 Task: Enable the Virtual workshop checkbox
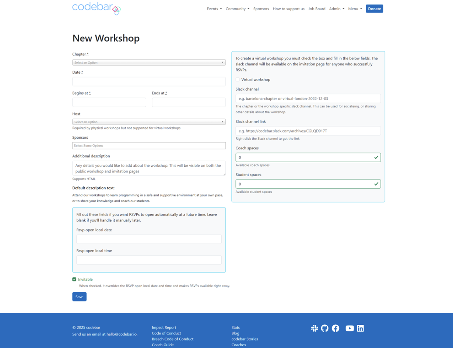(238, 79)
